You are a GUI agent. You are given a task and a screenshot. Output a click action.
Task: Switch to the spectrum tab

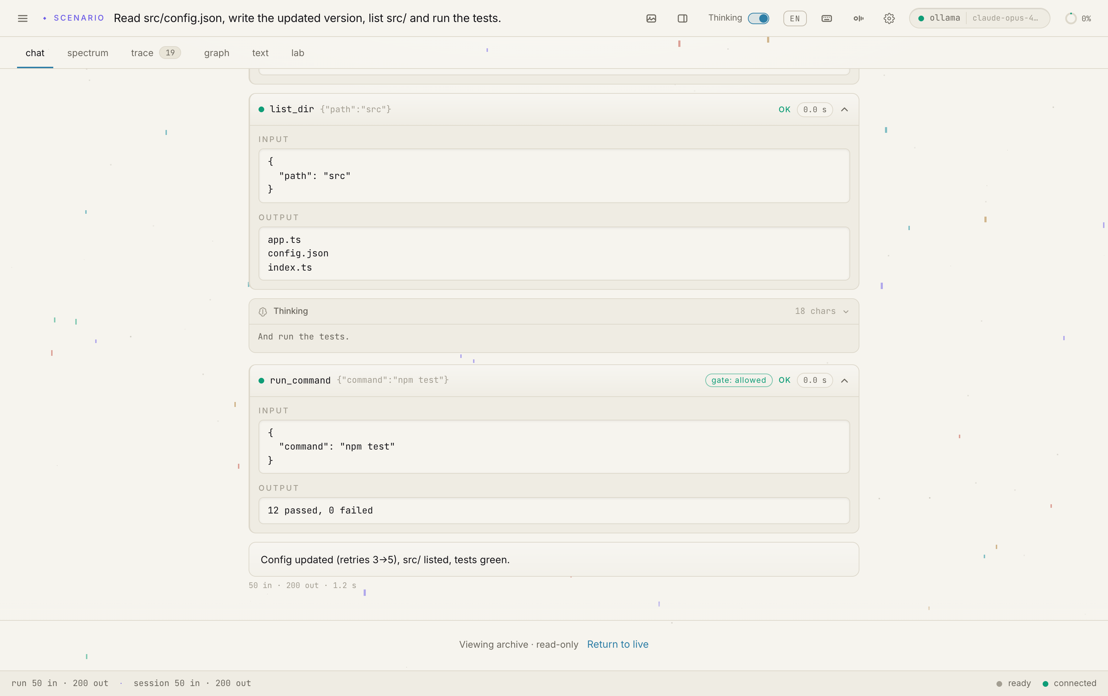tap(87, 53)
